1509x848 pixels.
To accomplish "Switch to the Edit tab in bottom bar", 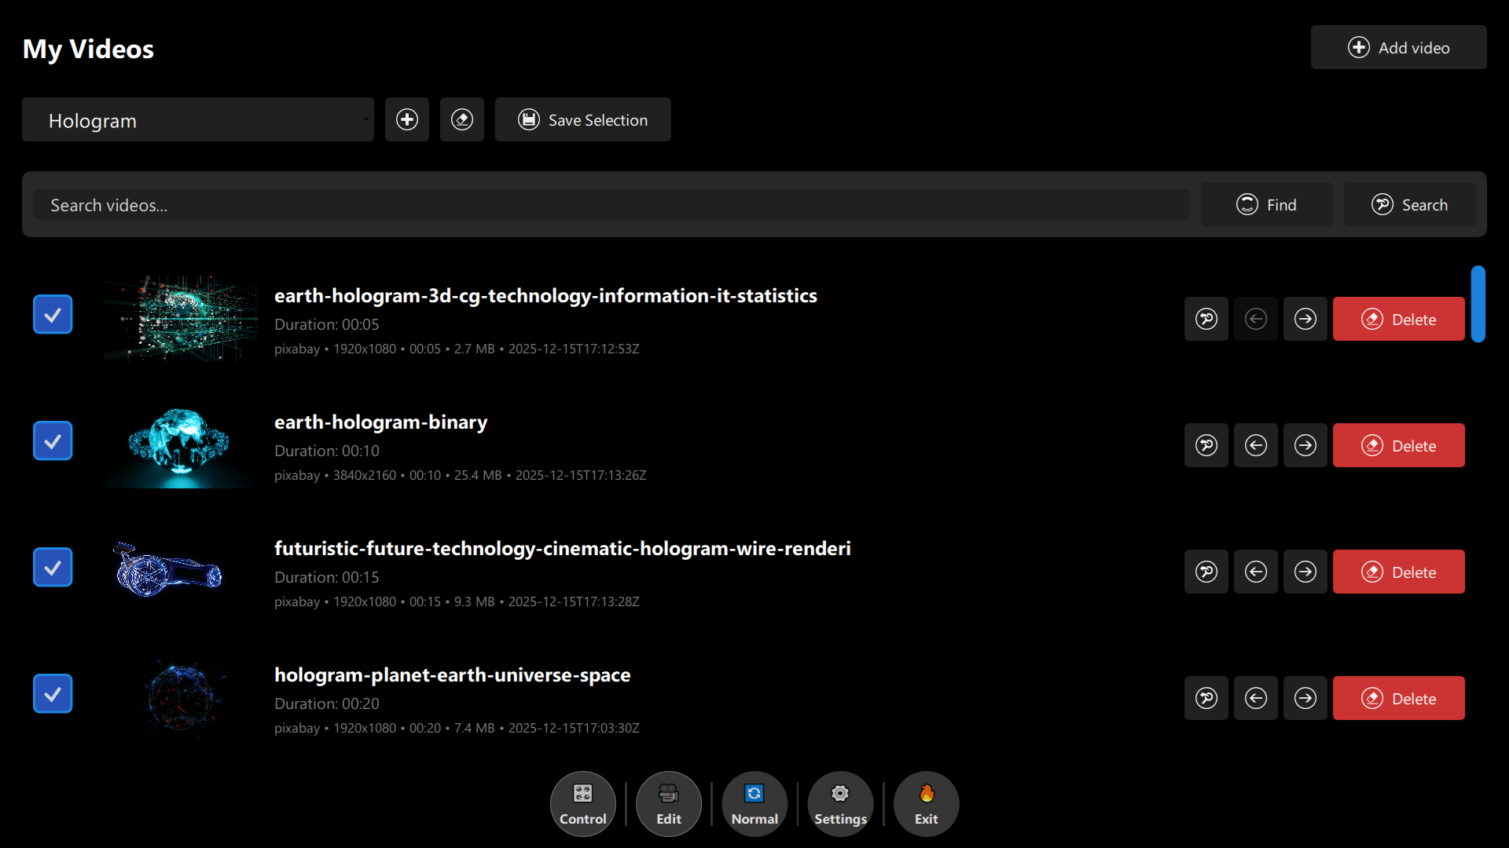I will 668,803.
